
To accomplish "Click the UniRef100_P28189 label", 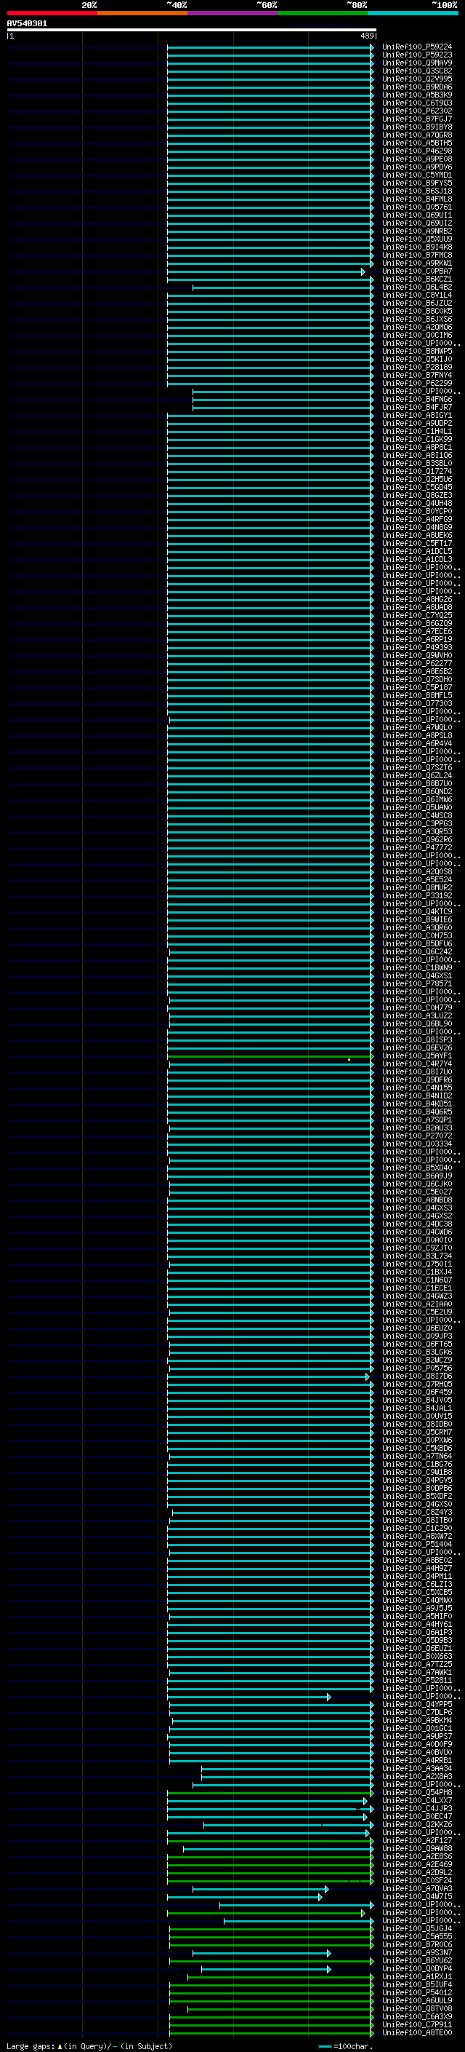I will tap(416, 367).
